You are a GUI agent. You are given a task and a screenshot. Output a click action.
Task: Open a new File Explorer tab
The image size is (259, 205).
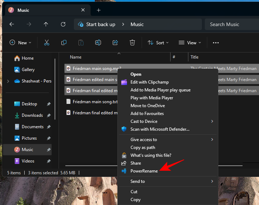(x=99, y=10)
